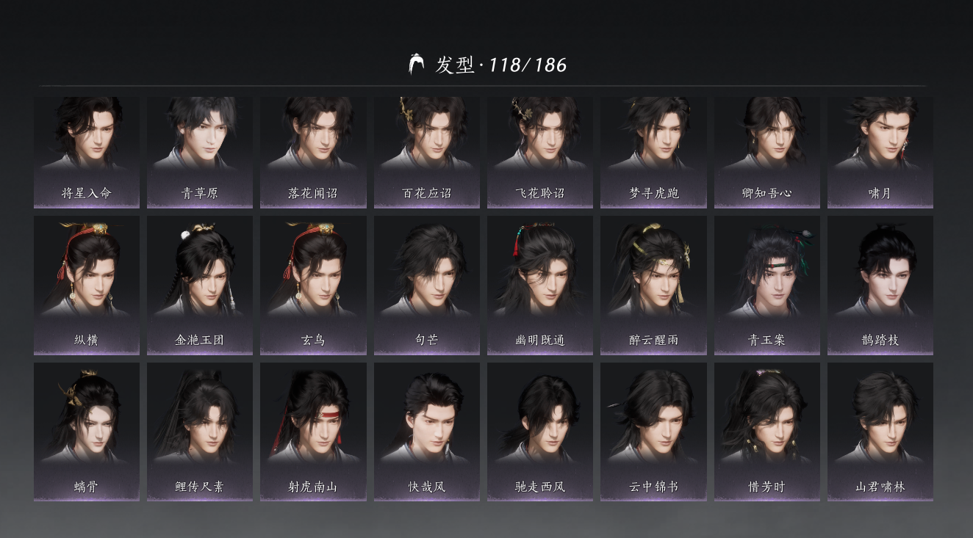Screen dimensions: 973x538
Task: Pick the 山君啸林 hairstyle
Action: 880,432
